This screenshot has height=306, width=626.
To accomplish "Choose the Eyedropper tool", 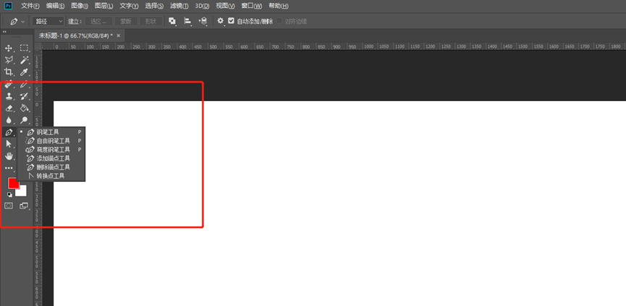I will click(25, 72).
